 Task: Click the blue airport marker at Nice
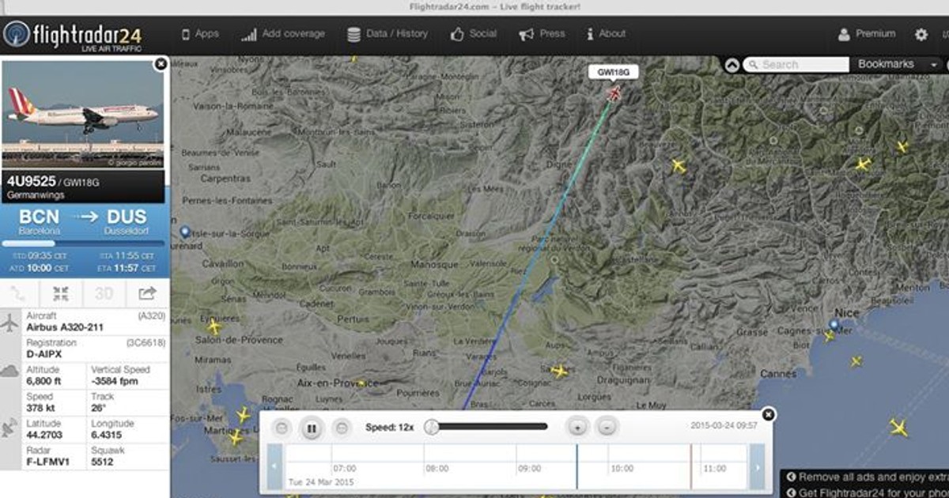[x=834, y=325]
